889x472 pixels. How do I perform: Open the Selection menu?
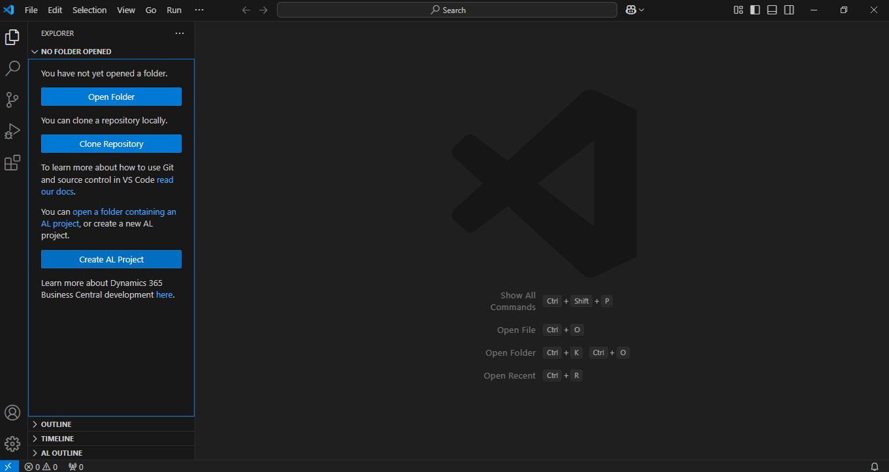(89, 10)
